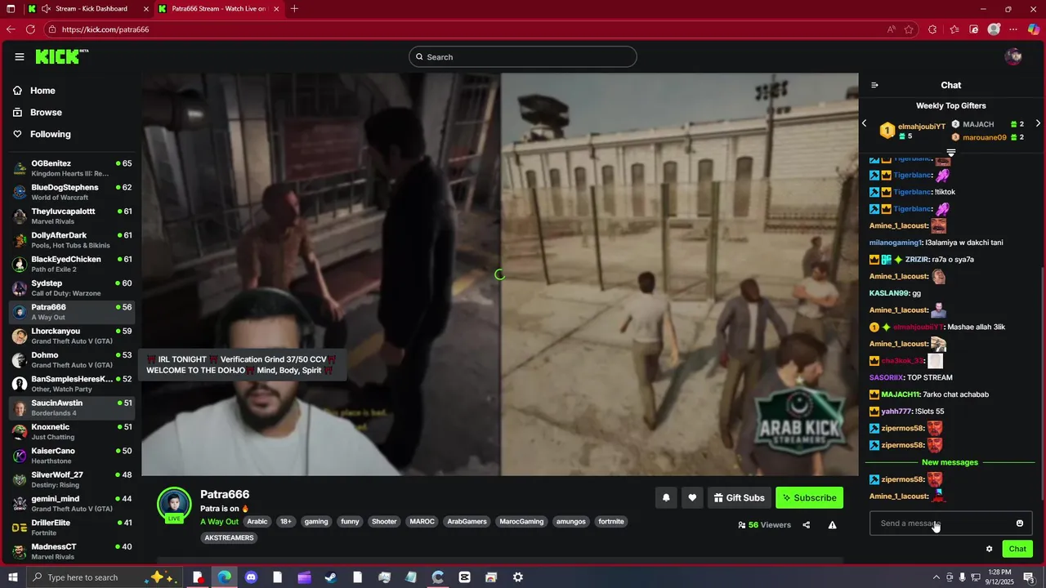1046x588 pixels.
Task: Click the address bar URL kick.com/patra666
Action: tap(105, 29)
